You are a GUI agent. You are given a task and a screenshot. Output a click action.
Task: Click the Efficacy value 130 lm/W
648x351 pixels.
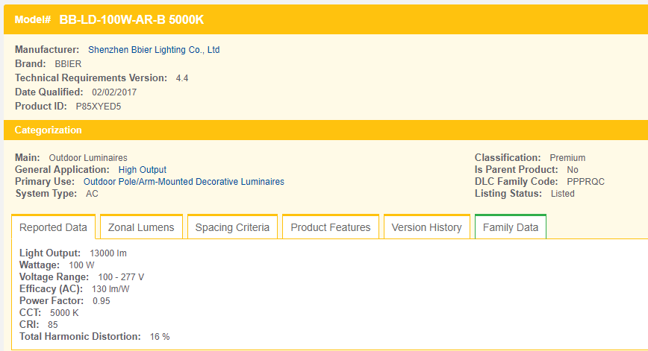click(110, 289)
